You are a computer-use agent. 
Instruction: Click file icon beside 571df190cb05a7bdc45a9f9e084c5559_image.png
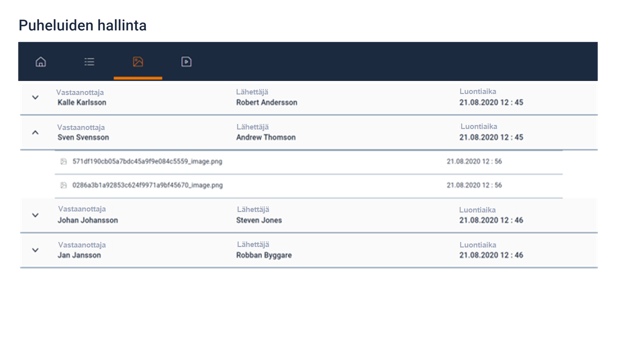click(x=64, y=161)
